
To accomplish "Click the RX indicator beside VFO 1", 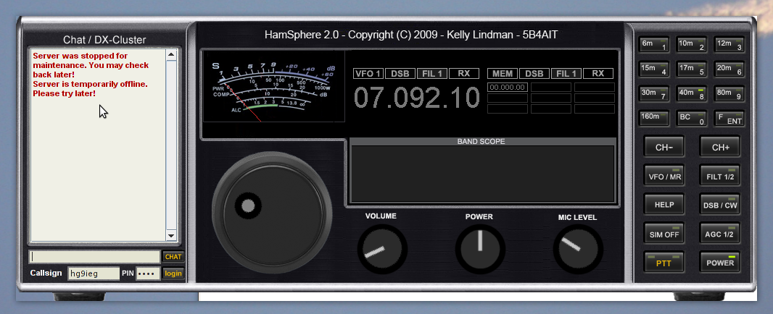I will coord(464,74).
